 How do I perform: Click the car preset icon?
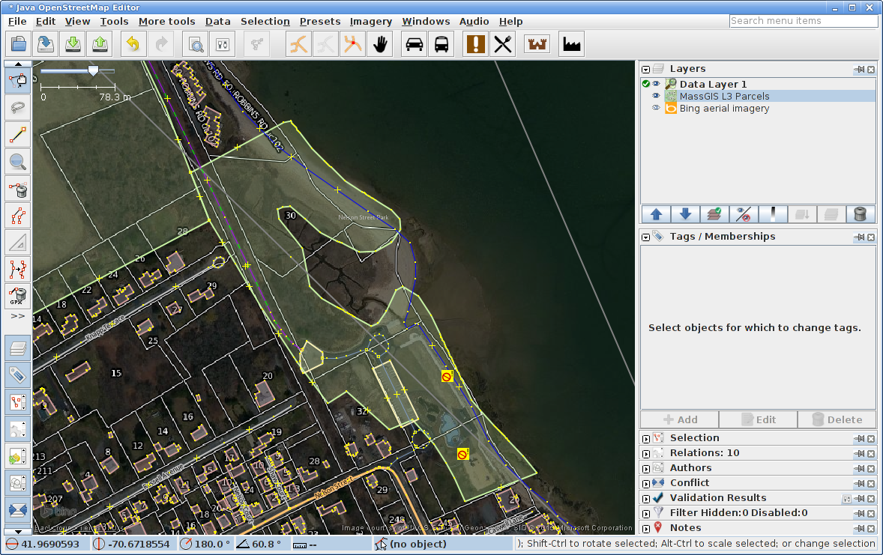tap(414, 44)
